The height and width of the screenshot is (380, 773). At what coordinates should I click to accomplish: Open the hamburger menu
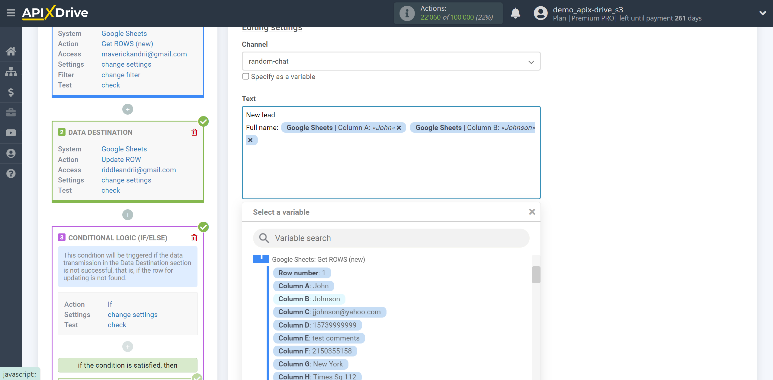click(11, 13)
